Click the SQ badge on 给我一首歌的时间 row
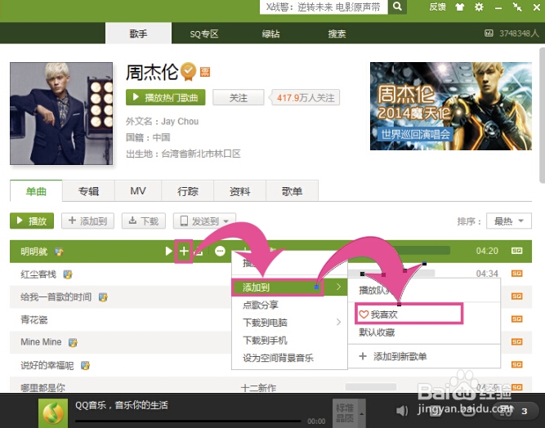The height and width of the screenshot is (428, 545). [517, 296]
